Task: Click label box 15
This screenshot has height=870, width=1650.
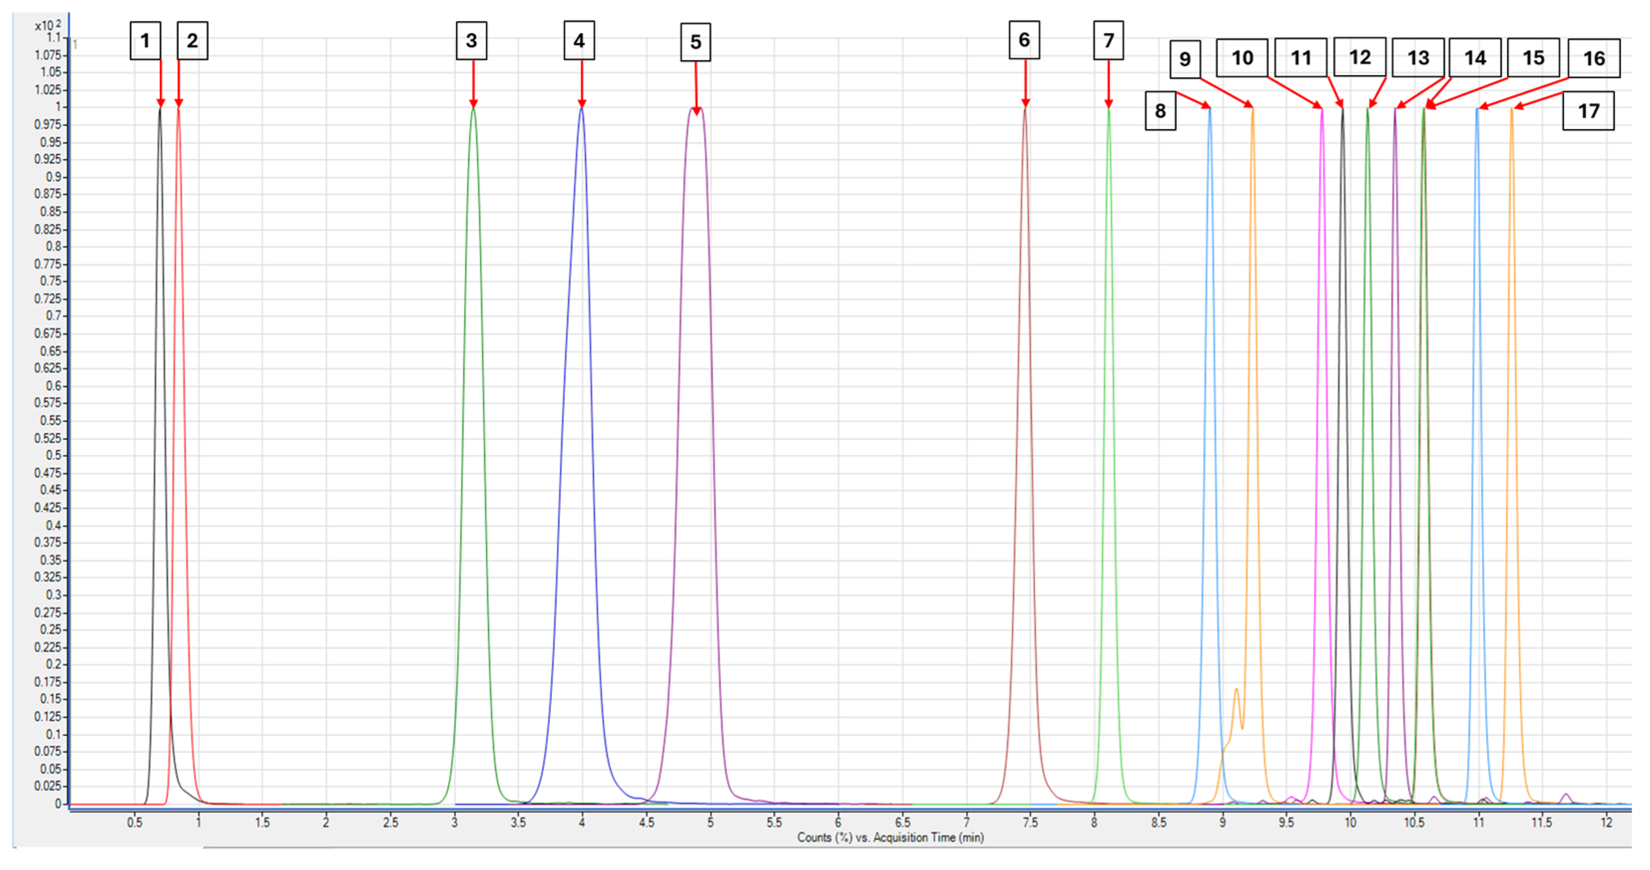Action: pyautogui.click(x=1533, y=58)
